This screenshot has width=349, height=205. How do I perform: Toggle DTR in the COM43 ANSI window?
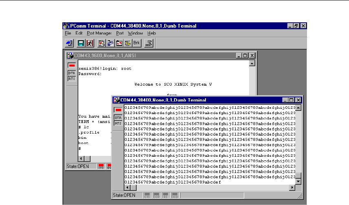[x=72, y=73]
